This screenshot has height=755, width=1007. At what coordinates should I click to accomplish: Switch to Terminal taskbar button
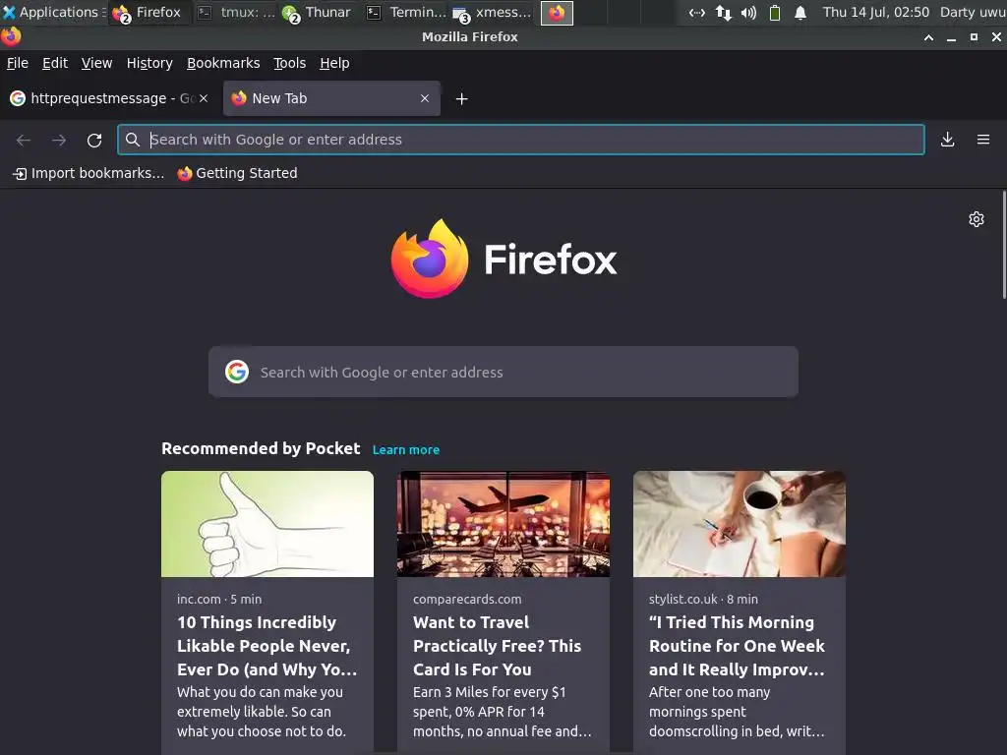click(406, 12)
